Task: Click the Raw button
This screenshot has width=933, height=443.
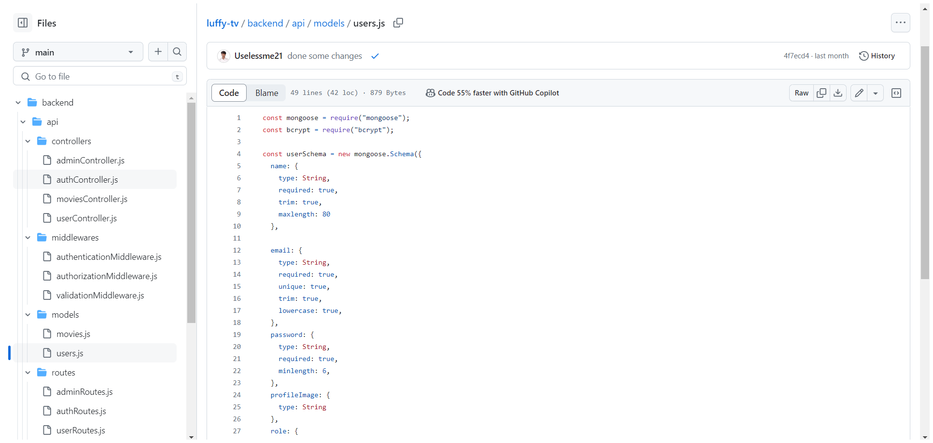Action: click(801, 93)
